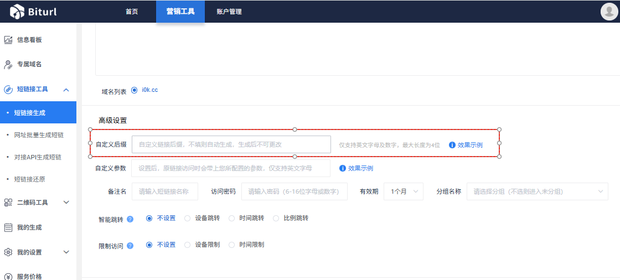Image resolution: width=620 pixels, height=280 pixels.
Task: Select the i0k.cc domain radio button
Action: 134,90
